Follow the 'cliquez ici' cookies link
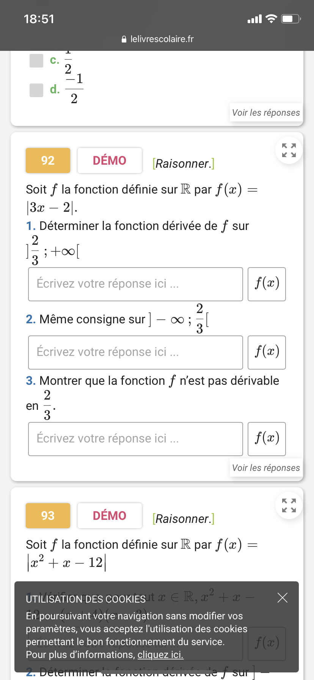 160,655
